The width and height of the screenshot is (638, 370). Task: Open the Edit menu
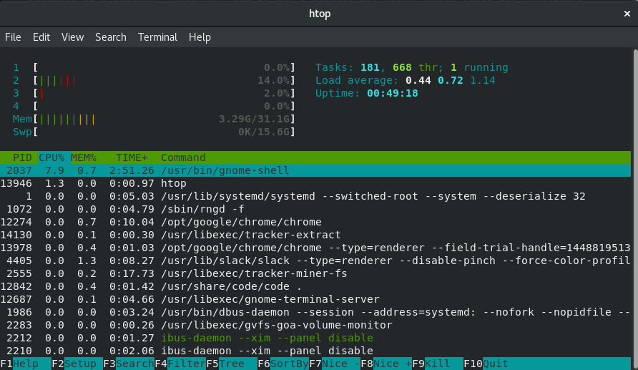tap(41, 37)
